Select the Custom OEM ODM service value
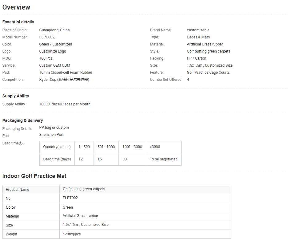The image size is (288, 240). pyautogui.click(x=54, y=65)
